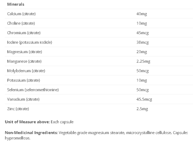Viewport: 193px width, 143px height.
Task: Click the Unit of Measure above text
Action: (x=27, y=122)
